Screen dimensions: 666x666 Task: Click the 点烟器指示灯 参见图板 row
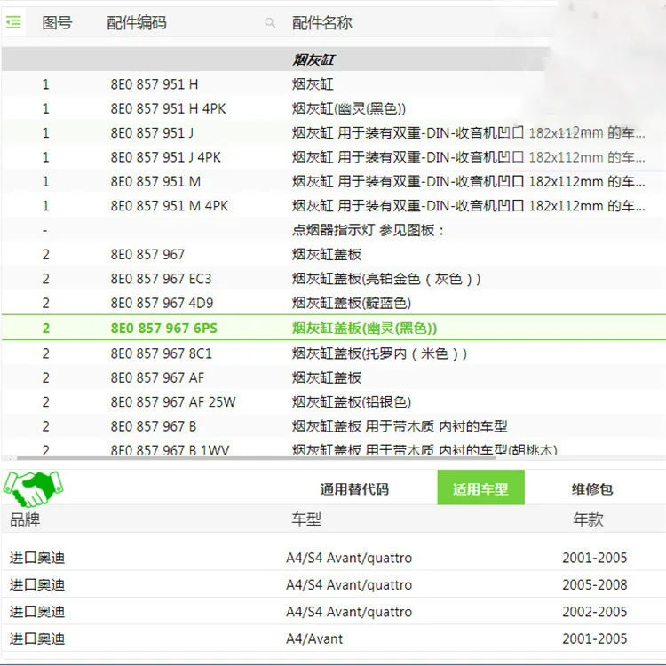pos(333,230)
